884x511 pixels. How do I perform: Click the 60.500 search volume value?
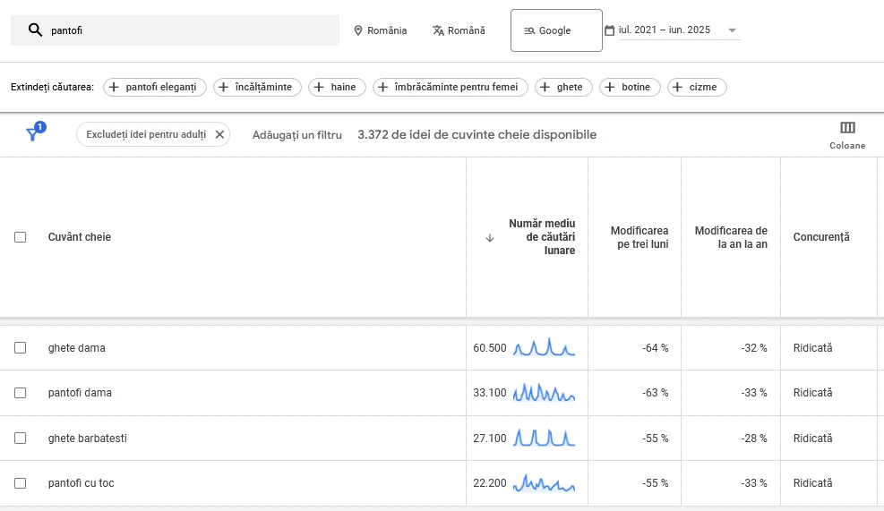pyautogui.click(x=489, y=347)
